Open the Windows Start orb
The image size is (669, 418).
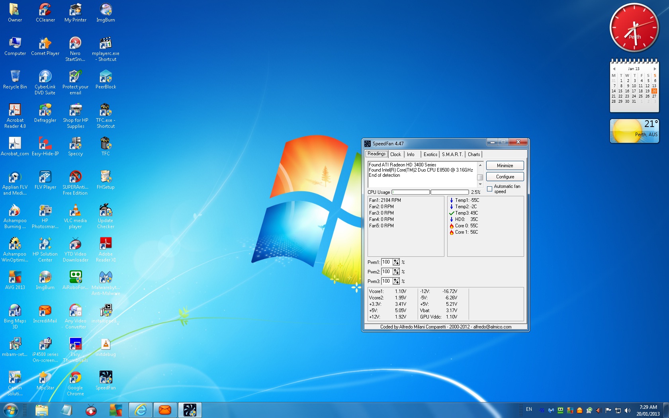pyautogui.click(x=10, y=410)
